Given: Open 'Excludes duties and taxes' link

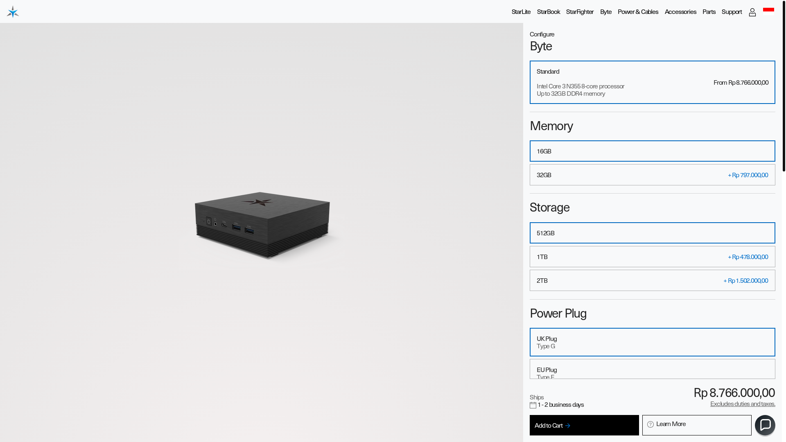Looking at the screenshot, I should [743, 404].
